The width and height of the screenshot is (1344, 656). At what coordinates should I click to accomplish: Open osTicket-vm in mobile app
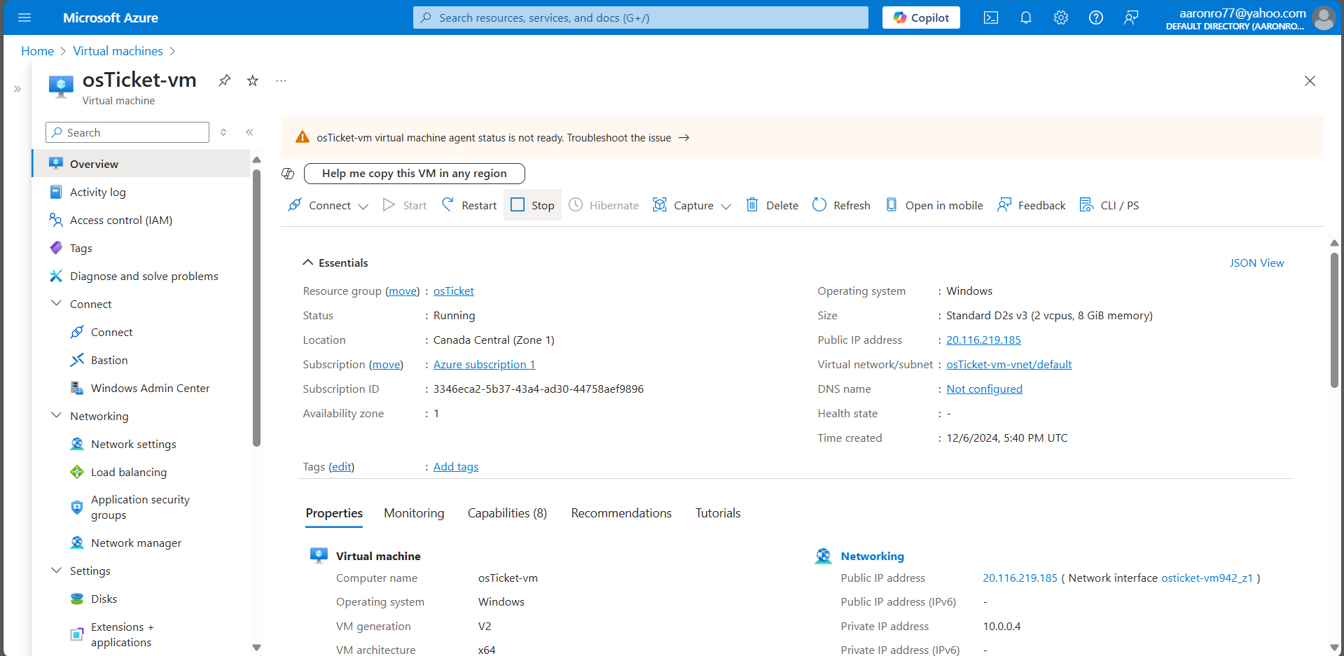coord(934,204)
